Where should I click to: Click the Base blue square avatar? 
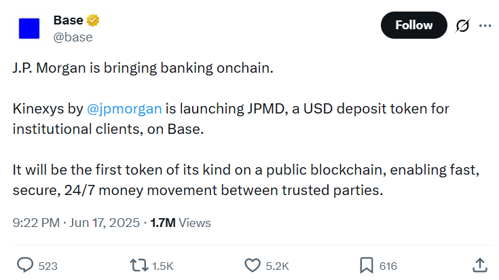(x=29, y=29)
